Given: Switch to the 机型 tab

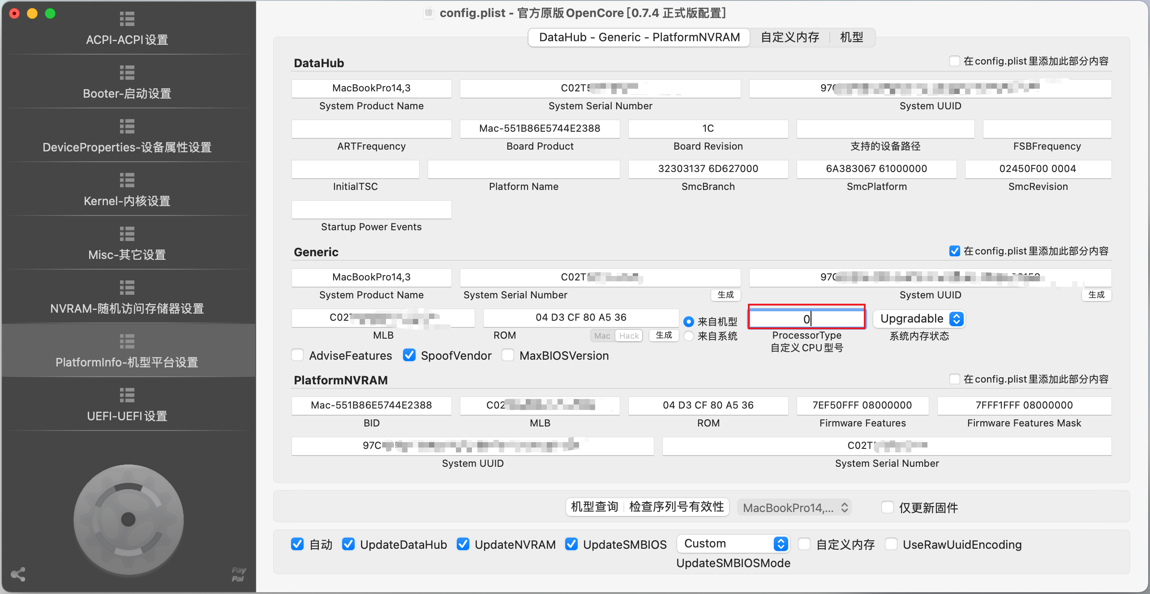Looking at the screenshot, I should tap(852, 37).
